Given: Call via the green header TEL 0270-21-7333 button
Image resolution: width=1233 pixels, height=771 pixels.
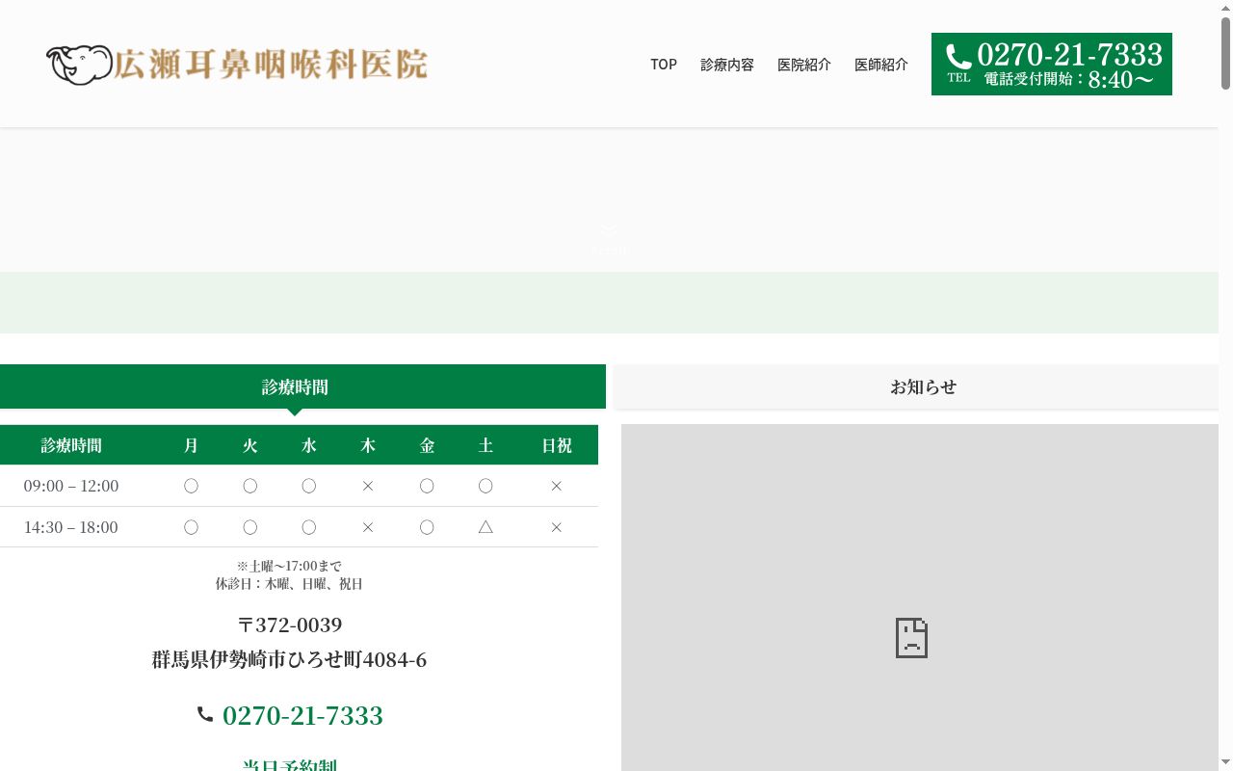Looking at the screenshot, I should coord(1052,65).
